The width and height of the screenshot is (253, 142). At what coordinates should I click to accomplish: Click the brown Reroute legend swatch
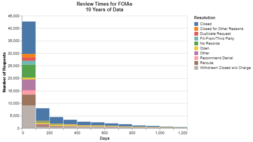(196, 63)
